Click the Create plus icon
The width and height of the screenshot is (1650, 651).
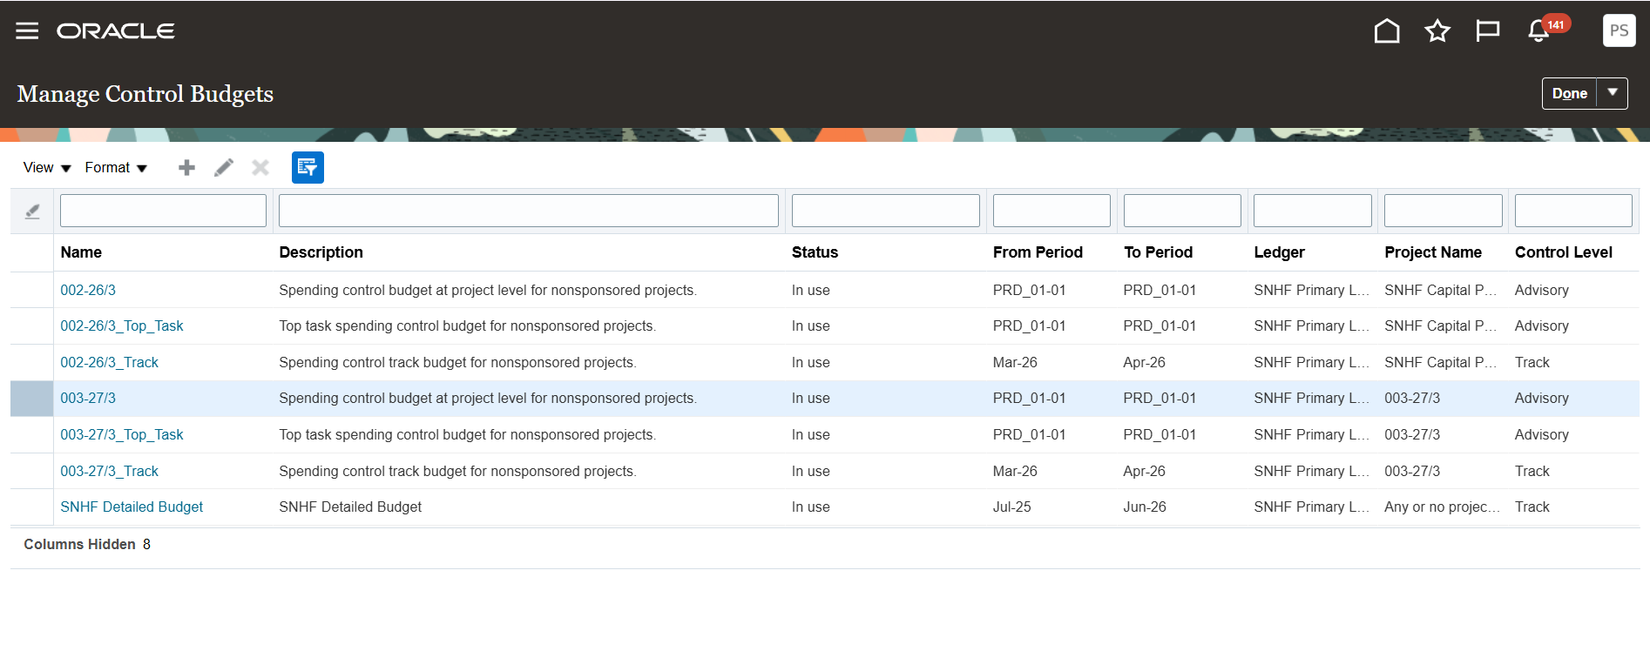tap(186, 168)
